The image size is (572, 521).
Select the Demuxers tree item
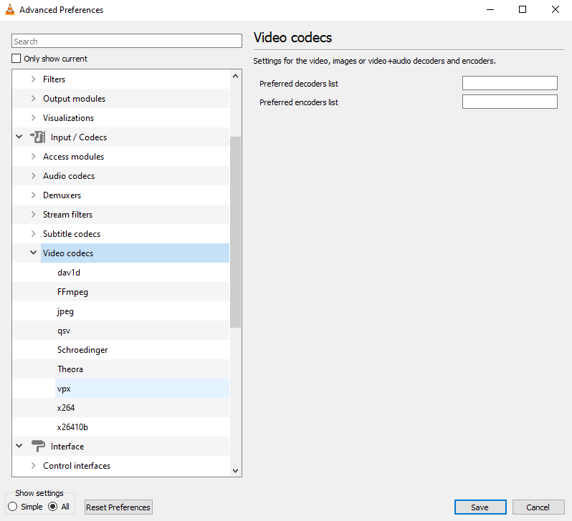pyautogui.click(x=62, y=195)
